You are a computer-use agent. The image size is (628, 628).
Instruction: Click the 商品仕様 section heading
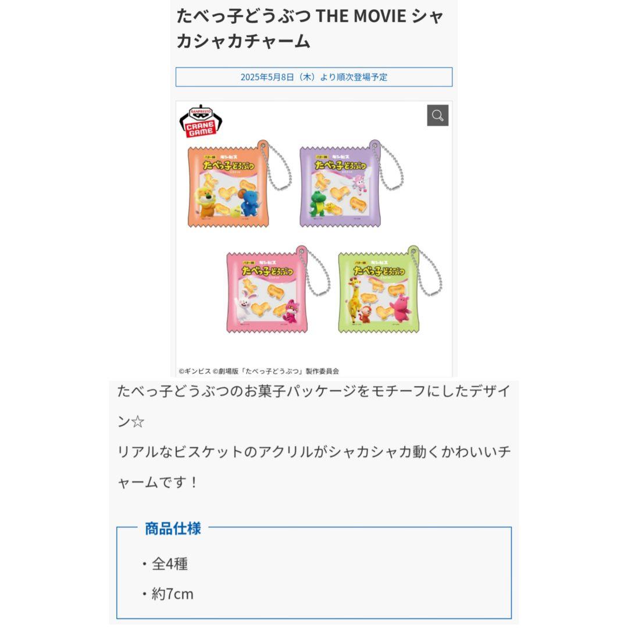[173, 528]
